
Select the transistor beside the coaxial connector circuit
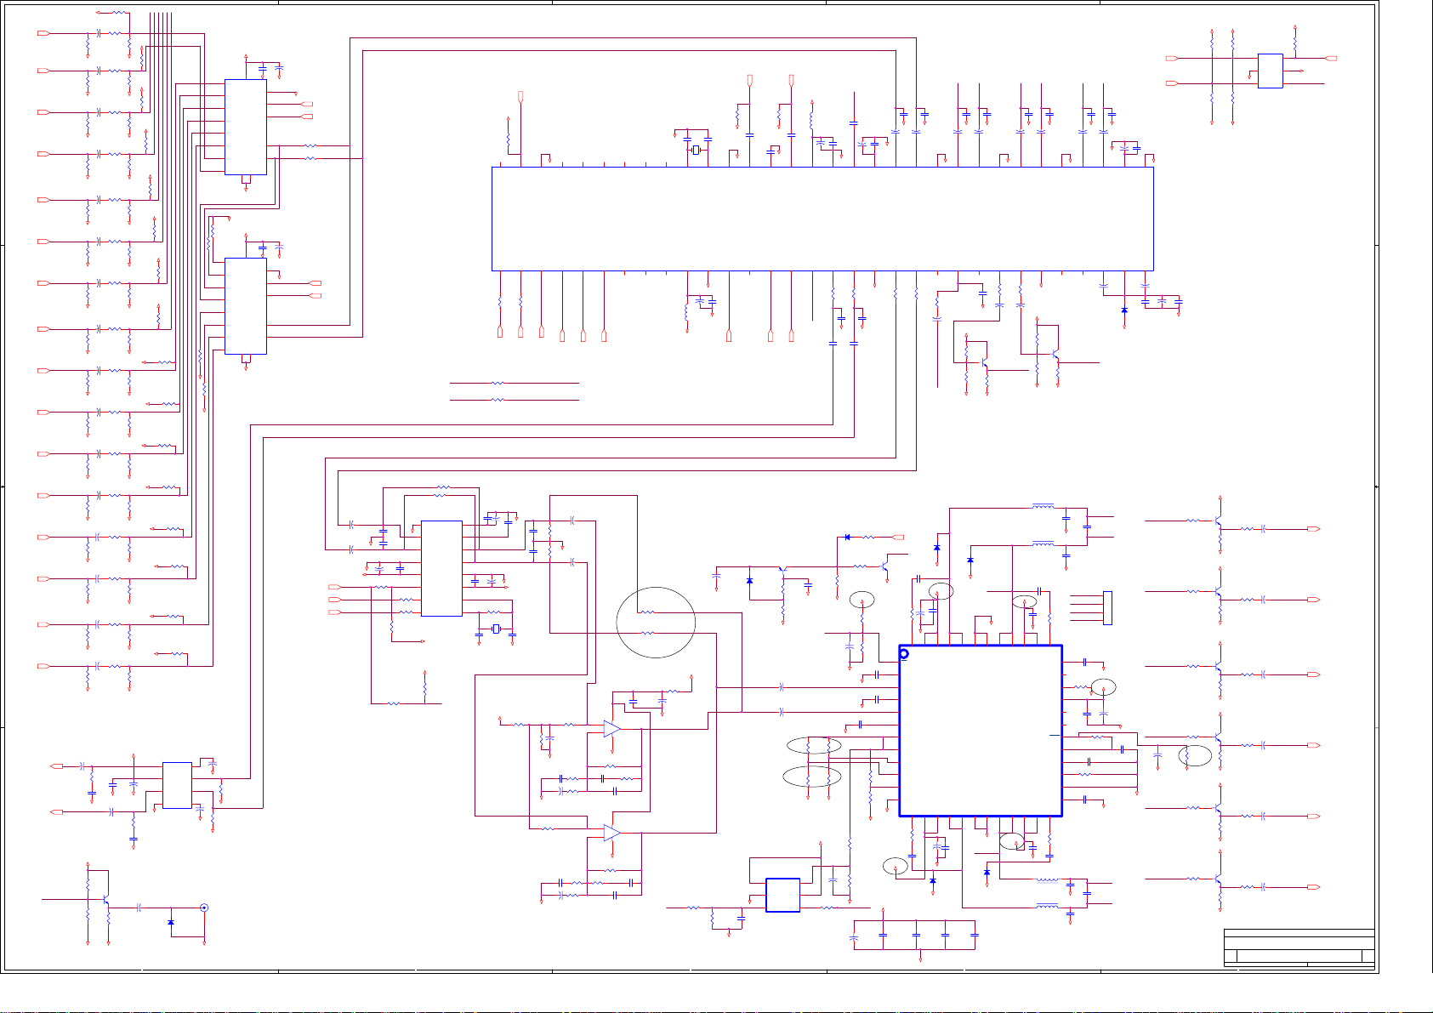(x=107, y=899)
